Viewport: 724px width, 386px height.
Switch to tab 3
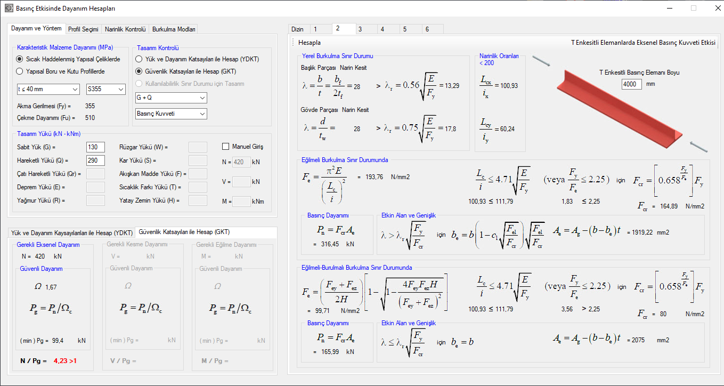click(365, 29)
